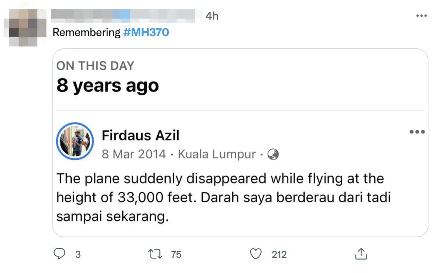437x273 pixels.
Task: Open embedded post's three-dot options menu
Action: click(417, 132)
